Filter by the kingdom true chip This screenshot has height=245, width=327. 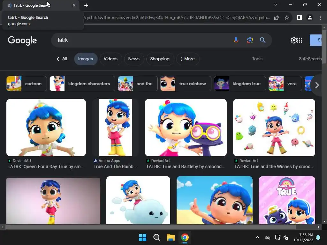click(240, 84)
